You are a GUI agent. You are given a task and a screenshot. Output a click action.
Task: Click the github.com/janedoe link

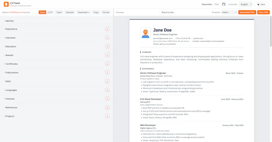coord(168,44)
